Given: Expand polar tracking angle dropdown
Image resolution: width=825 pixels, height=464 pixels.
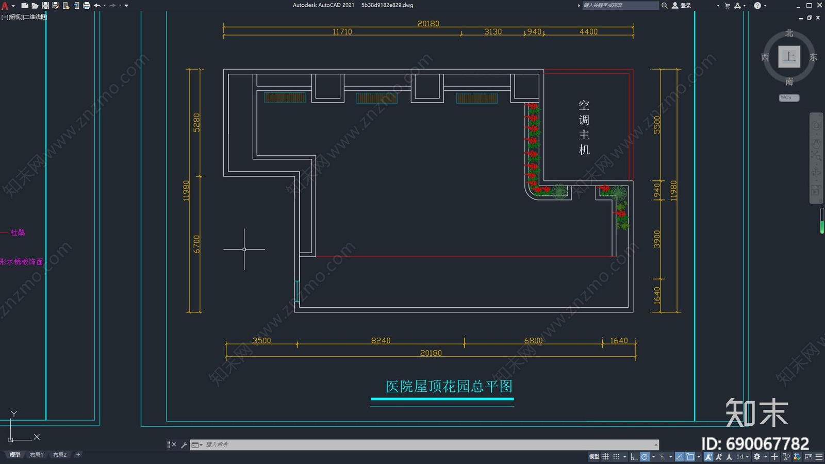Looking at the screenshot, I should [653, 456].
